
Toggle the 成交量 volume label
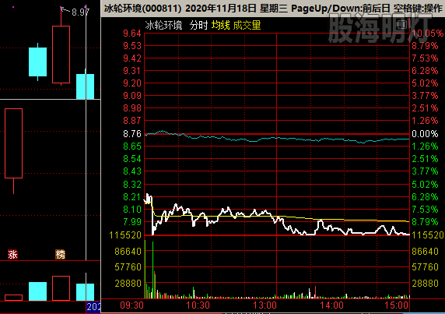(x=247, y=25)
